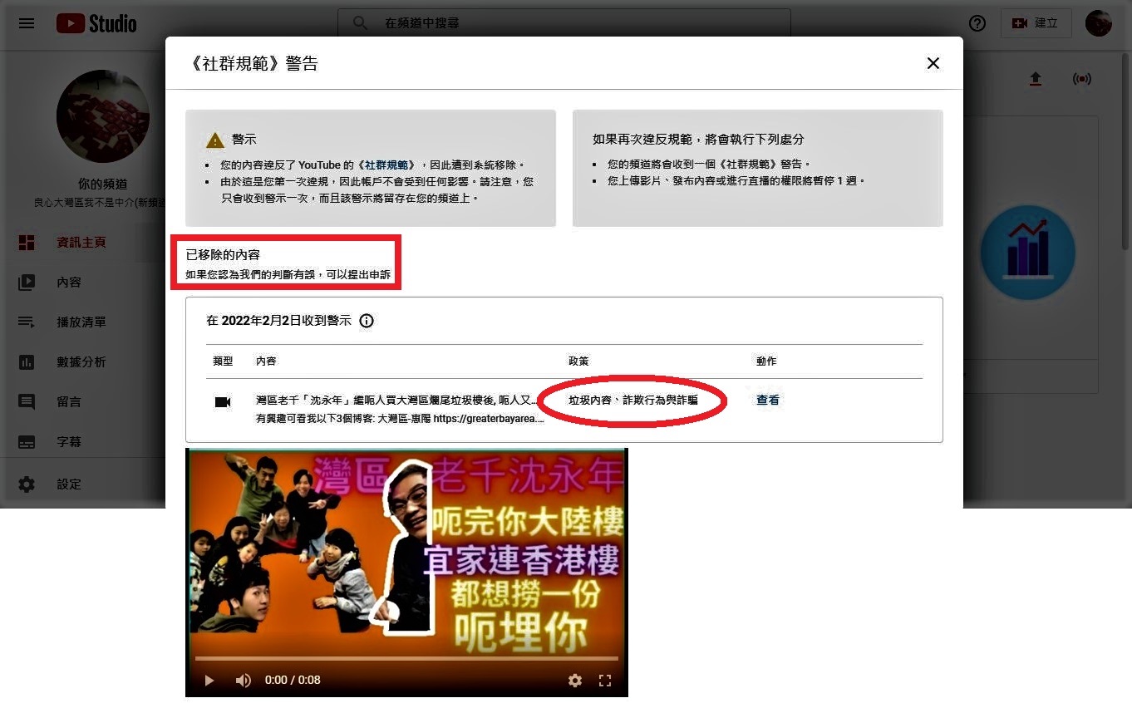1132x703 pixels.
Task: Enter fullscreen on the video player
Action: pyautogui.click(x=605, y=681)
